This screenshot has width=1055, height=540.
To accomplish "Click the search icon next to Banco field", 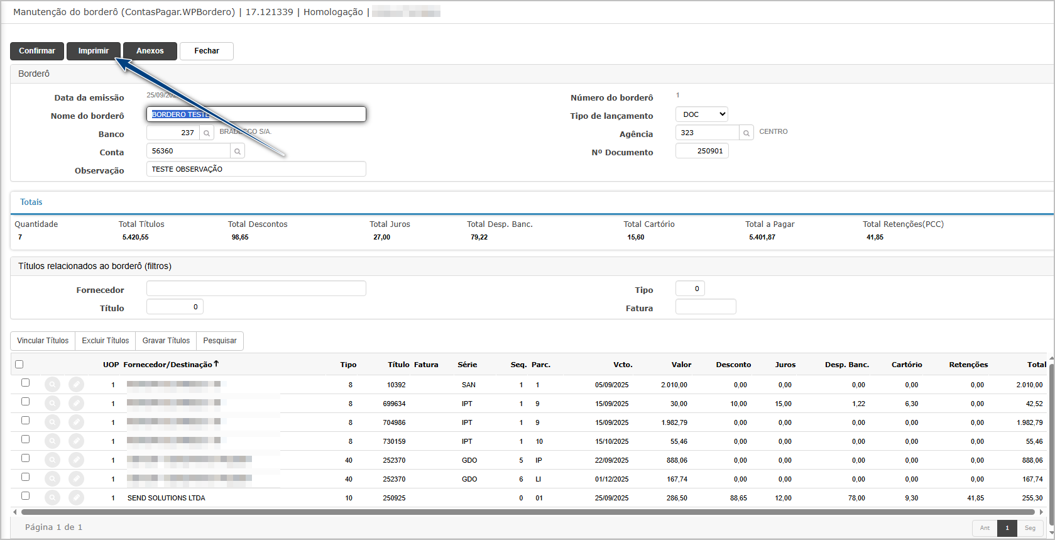I will tap(206, 133).
